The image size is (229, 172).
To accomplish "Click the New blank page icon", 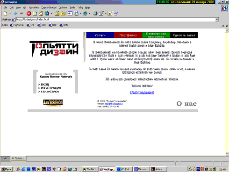I will pyautogui.click(x=6, y=14).
